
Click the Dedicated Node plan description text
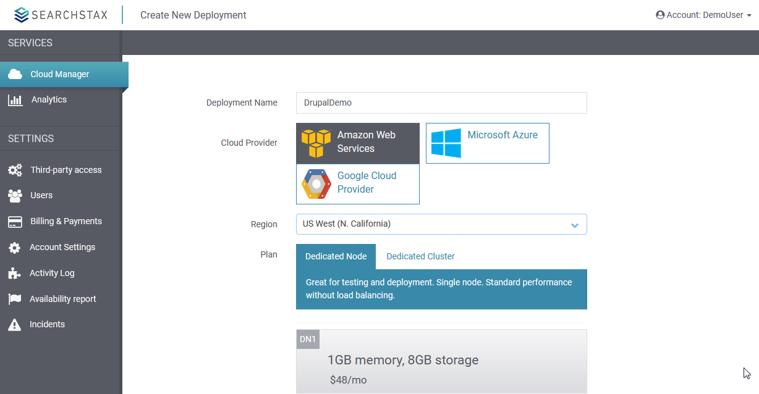439,289
